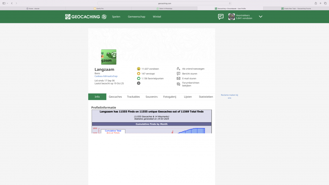Click Lid sinds 17 Sep 06 text
The height and width of the screenshot is (185, 329).
(105, 81)
